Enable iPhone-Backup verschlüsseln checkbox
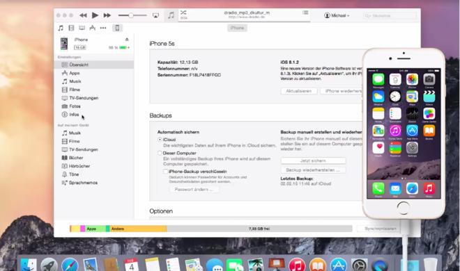The image size is (460, 271). (x=165, y=172)
